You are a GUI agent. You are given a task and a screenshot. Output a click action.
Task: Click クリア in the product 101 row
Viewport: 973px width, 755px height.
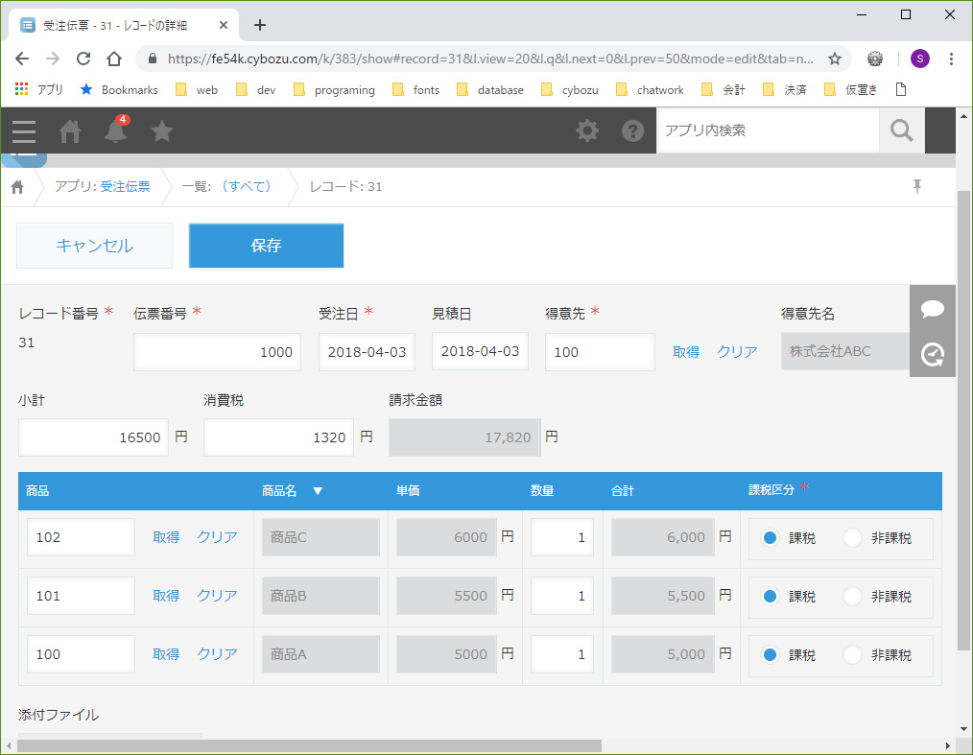pos(217,596)
